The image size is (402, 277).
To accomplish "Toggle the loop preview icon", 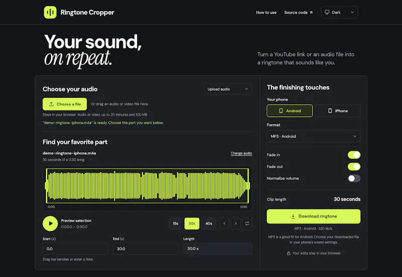I will (x=247, y=224).
